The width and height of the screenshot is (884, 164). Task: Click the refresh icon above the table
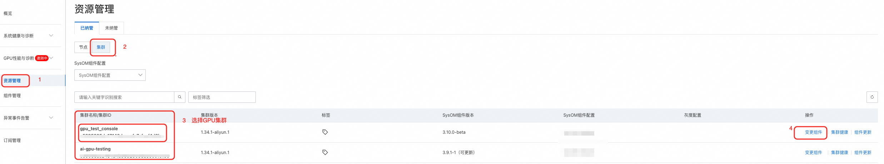coord(872,97)
